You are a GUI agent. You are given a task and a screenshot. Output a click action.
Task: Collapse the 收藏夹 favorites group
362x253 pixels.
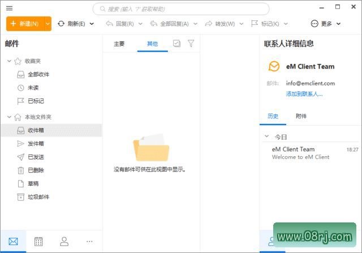[x=9, y=61]
